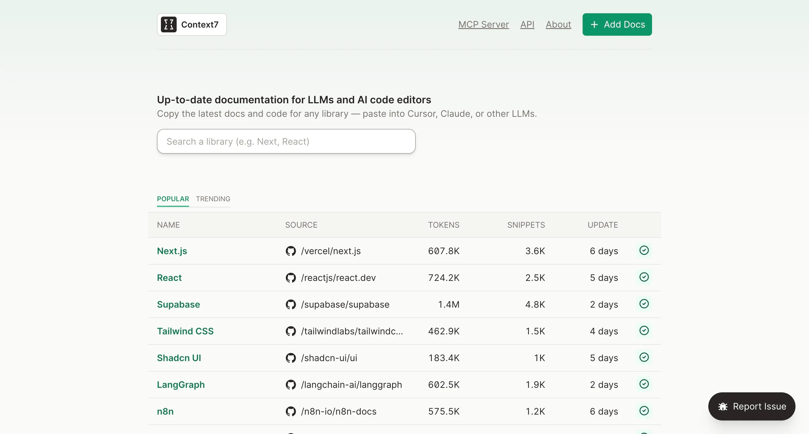Focus the Search a library input field
The height and width of the screenshot is (434, 809).
[286, 141]
